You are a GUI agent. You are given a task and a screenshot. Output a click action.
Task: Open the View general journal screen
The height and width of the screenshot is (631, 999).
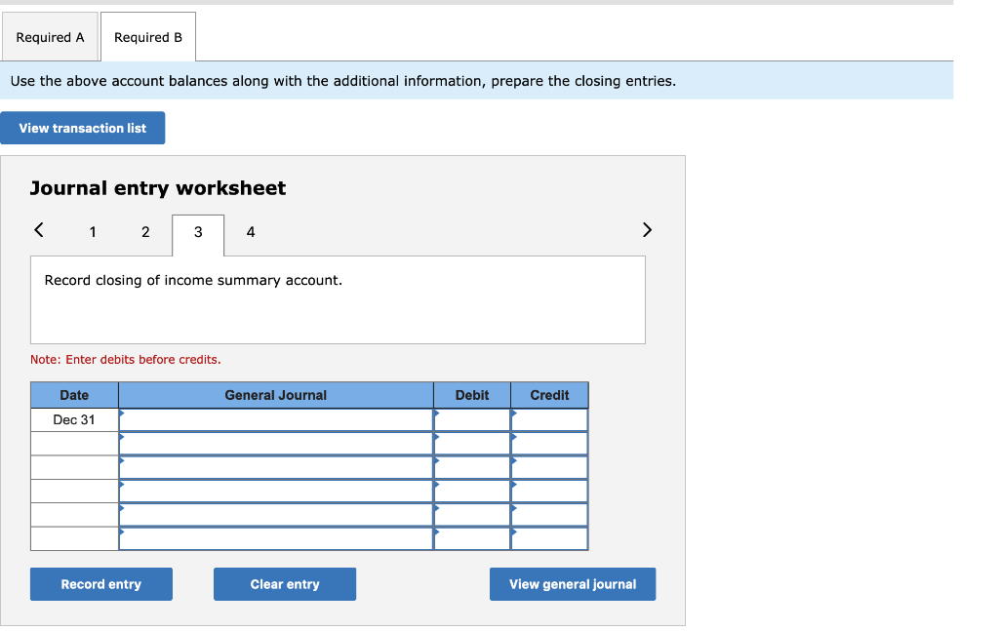572,583
